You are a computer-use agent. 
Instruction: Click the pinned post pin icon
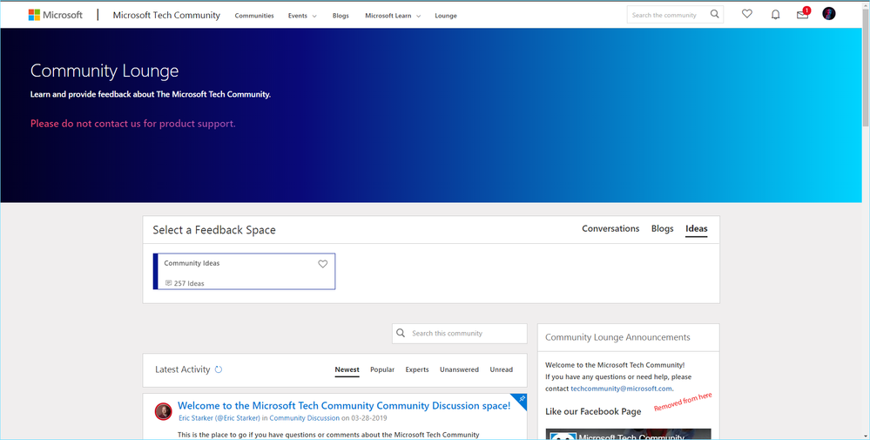coord(522,400)
